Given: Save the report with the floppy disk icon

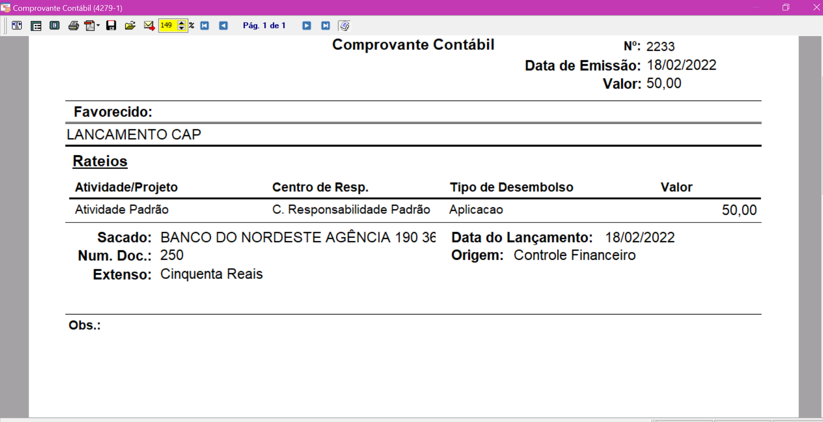Looking at the screenshot, I should pyautogui.click(x=111, y=26).
